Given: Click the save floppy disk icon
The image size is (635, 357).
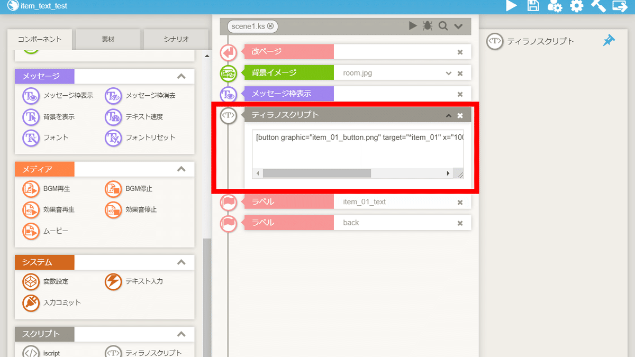Looking at the screenshot, I should [533, 6].
